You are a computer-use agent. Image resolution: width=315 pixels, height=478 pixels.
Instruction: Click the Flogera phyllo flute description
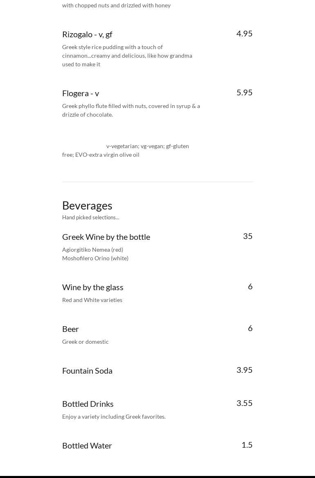point(131,110)
